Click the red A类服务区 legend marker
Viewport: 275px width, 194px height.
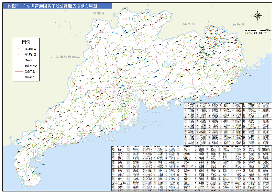tap(19, 49)
